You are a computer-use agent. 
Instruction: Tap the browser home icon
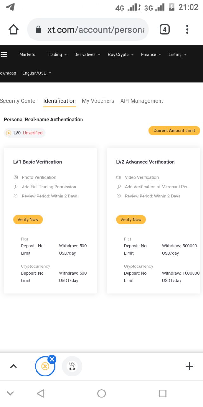[14, 30]
